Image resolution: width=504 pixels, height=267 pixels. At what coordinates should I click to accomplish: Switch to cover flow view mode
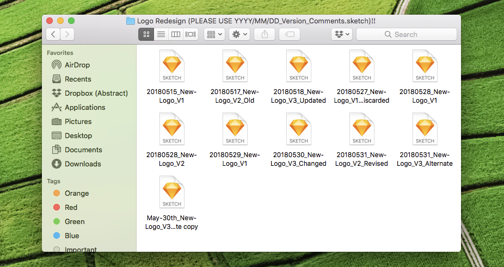pos(190,34)
